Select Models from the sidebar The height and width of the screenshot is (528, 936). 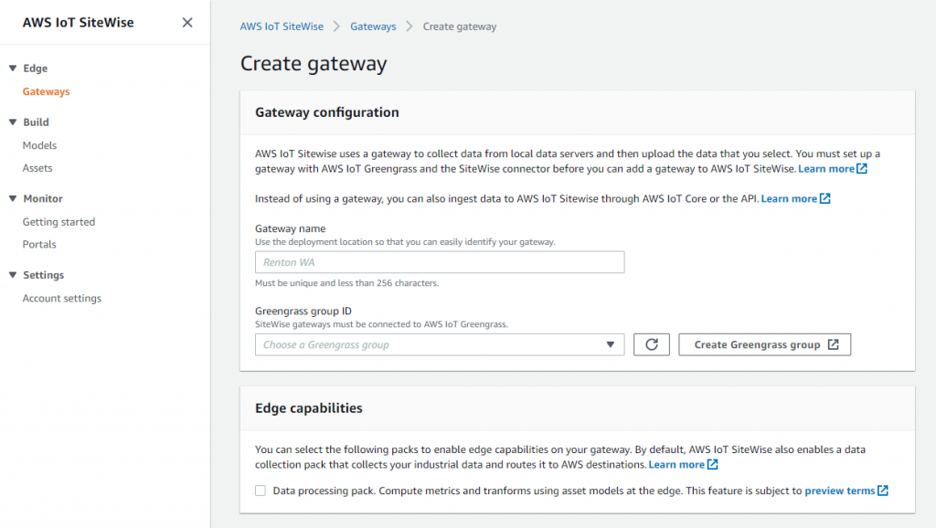click(39, 144)
